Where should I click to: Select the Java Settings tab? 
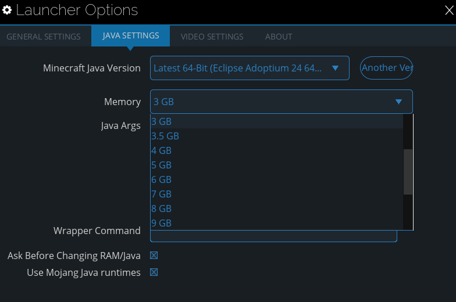point(130,36)
